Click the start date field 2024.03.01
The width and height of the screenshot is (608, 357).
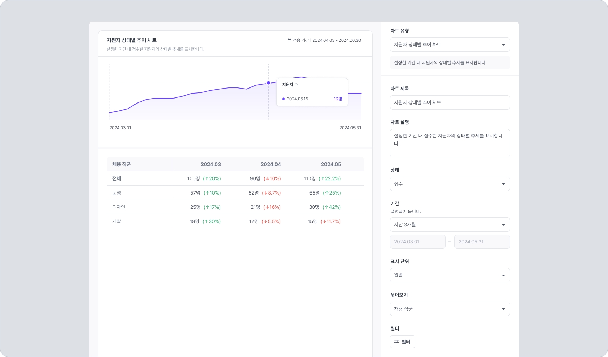click(417, 242)
